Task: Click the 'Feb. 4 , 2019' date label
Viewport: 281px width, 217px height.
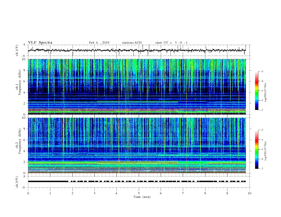Action: point(99,43)
